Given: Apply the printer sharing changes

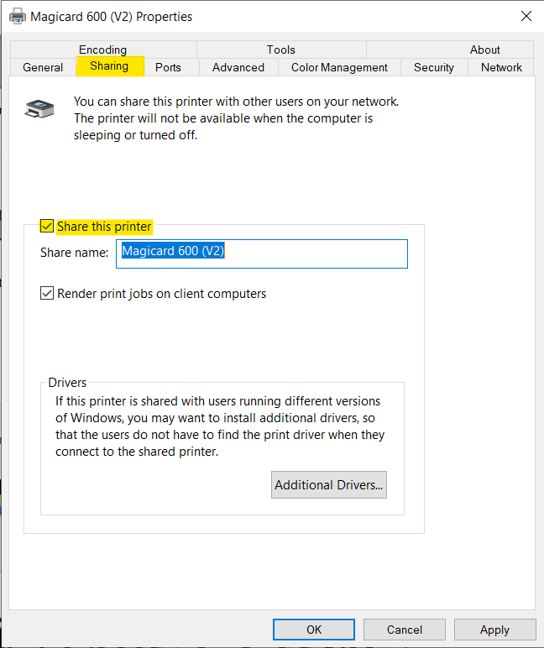Looking at the screenshot, I should point(494,630).
